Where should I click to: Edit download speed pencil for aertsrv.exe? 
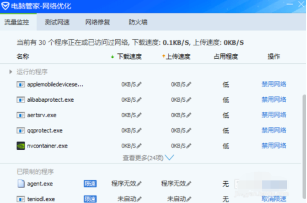pos(139,115)
